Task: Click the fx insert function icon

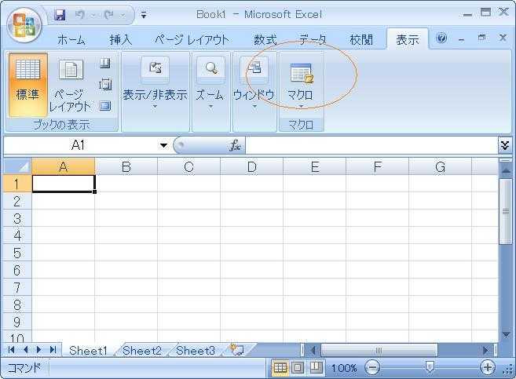Action: click(x=235, y=145)
